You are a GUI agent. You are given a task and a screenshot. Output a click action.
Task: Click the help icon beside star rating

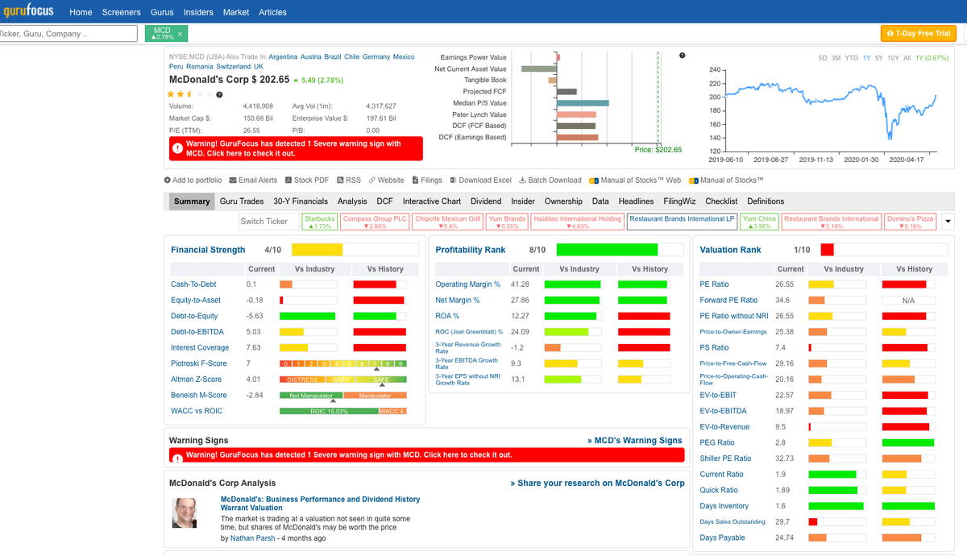[x=219, y=94]
